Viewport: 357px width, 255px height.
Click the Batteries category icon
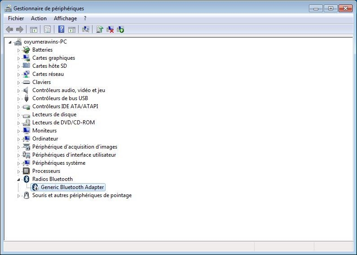point(26,50)
